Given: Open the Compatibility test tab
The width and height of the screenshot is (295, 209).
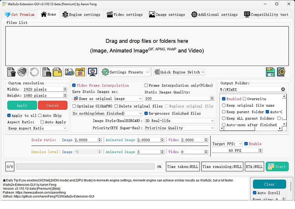Looking at the screenshot, I should click(266, 15).
